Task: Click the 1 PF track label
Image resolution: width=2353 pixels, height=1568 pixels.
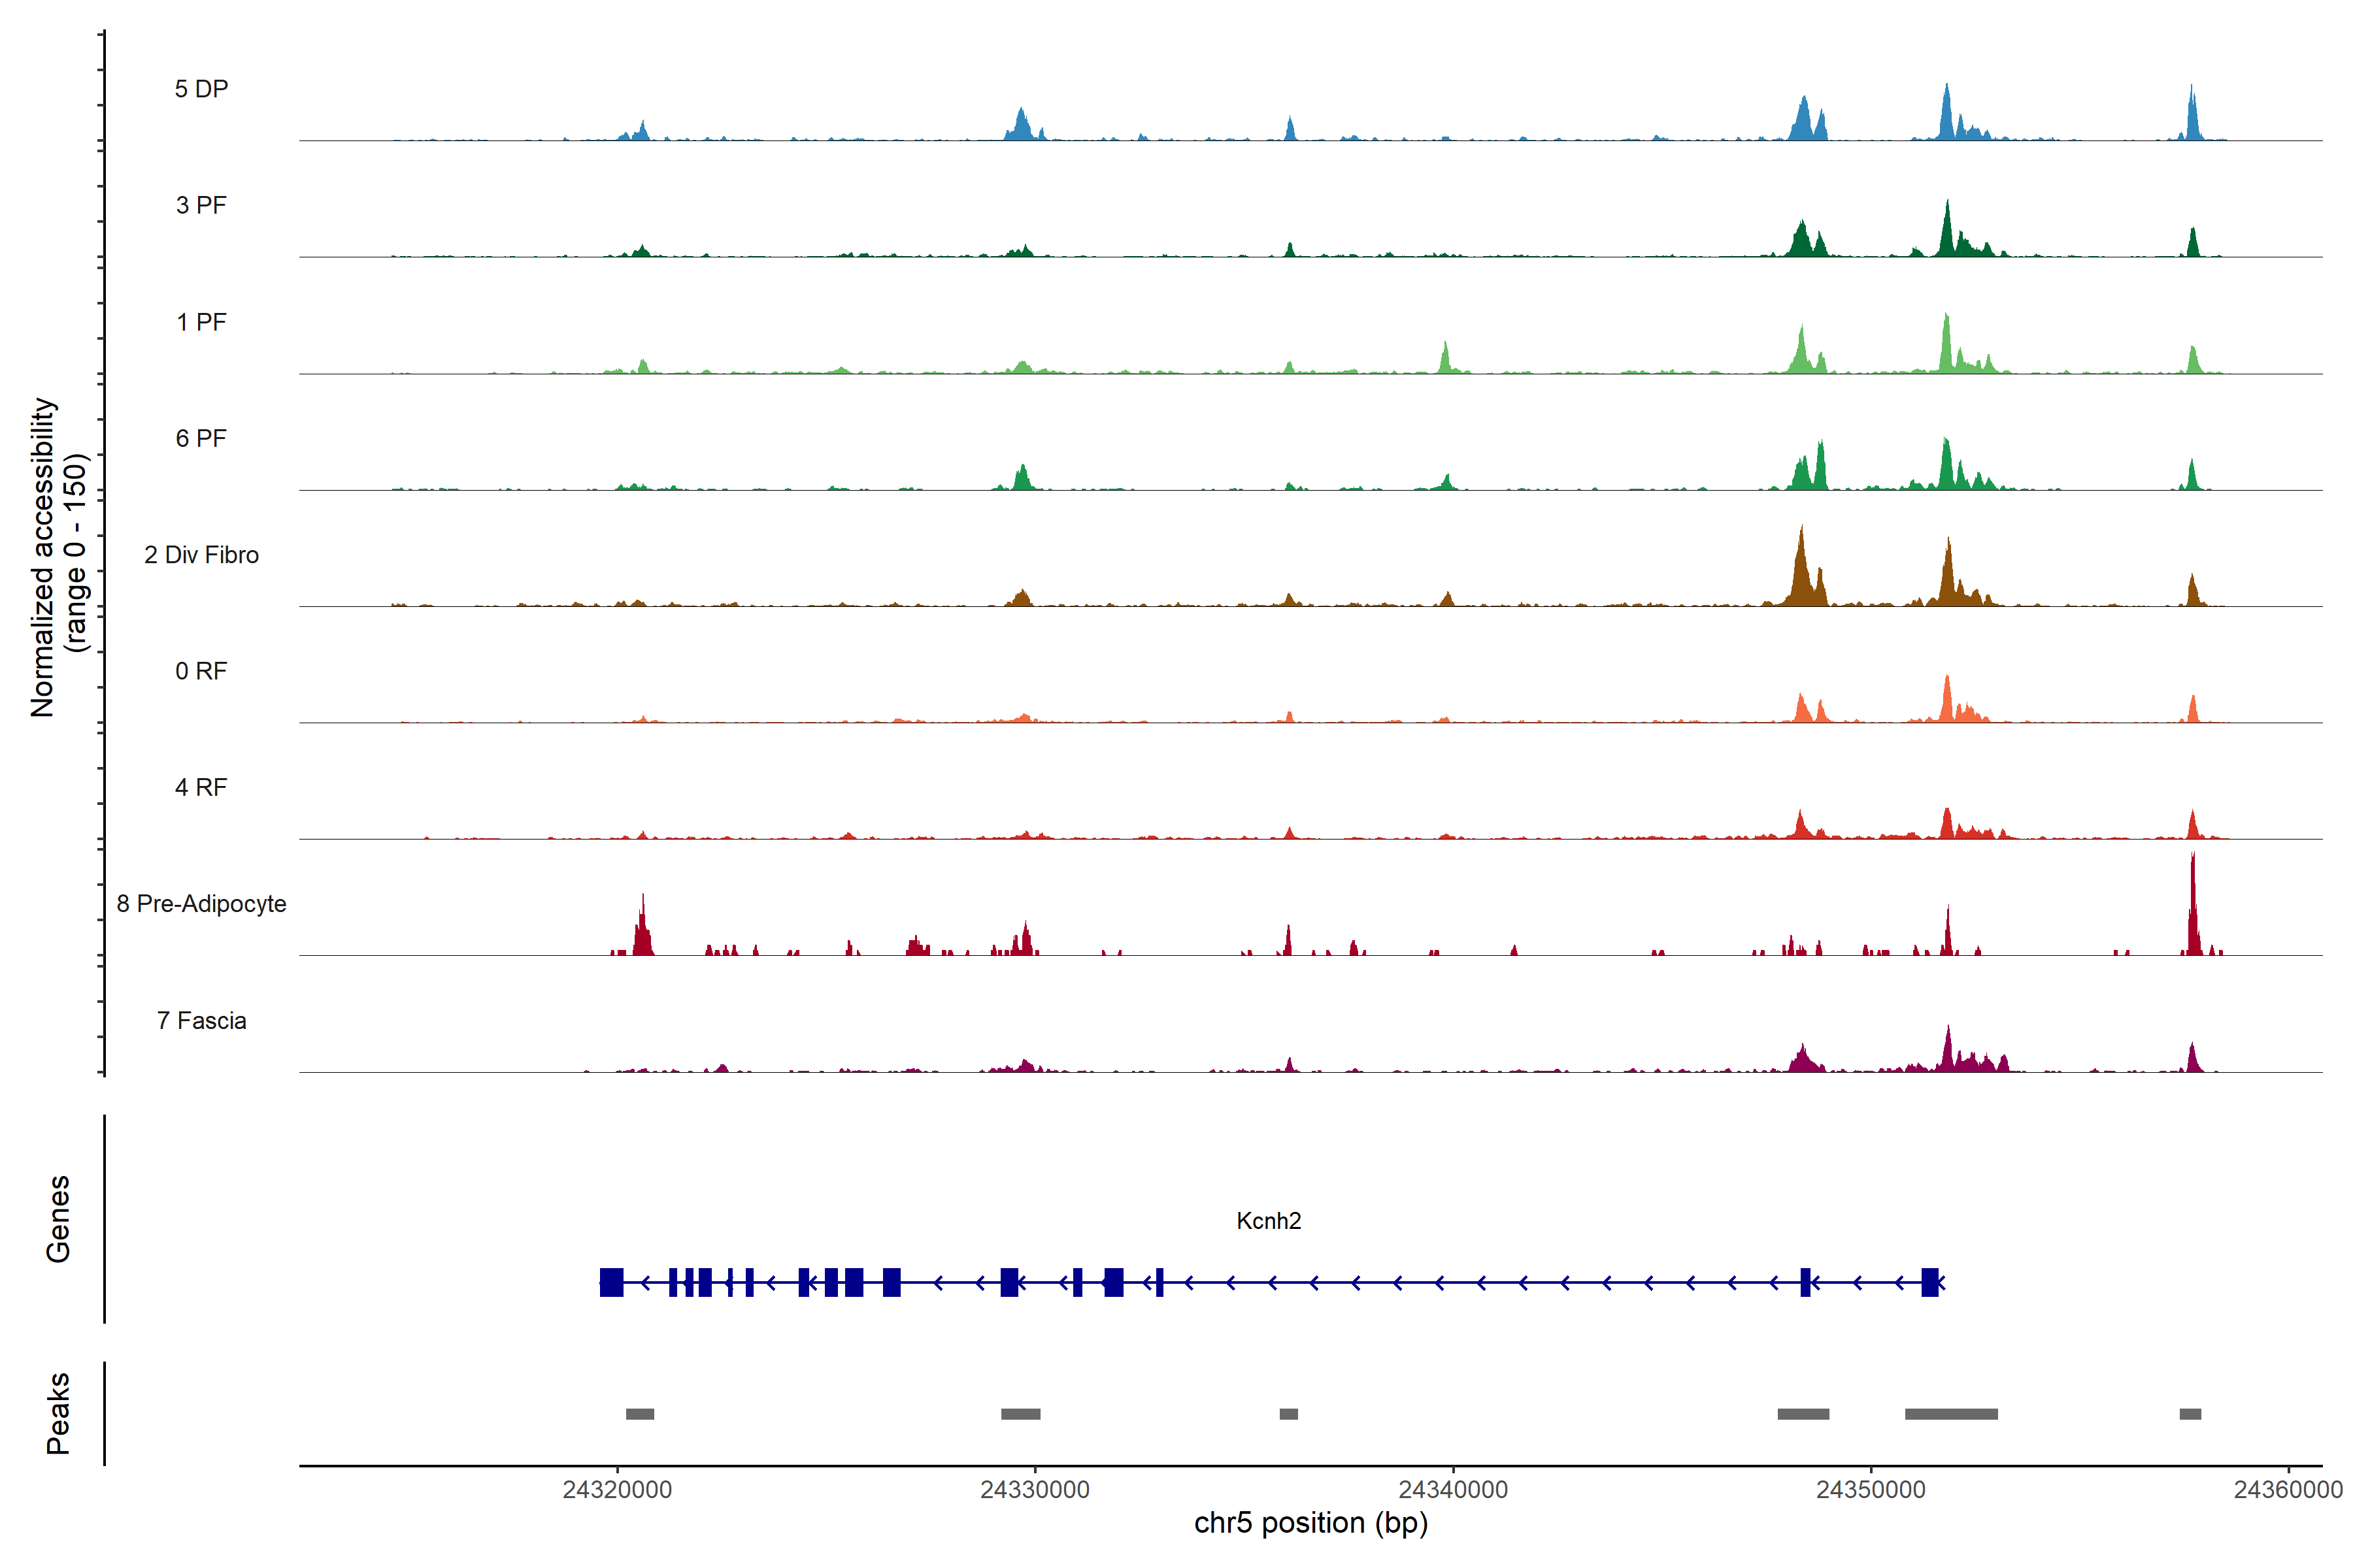Action: pos(201,322)
